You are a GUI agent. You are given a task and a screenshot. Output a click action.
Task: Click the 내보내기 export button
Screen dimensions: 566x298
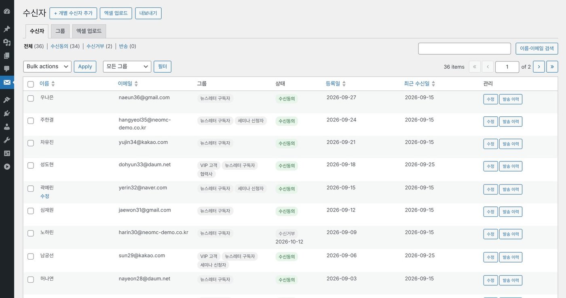148,13
